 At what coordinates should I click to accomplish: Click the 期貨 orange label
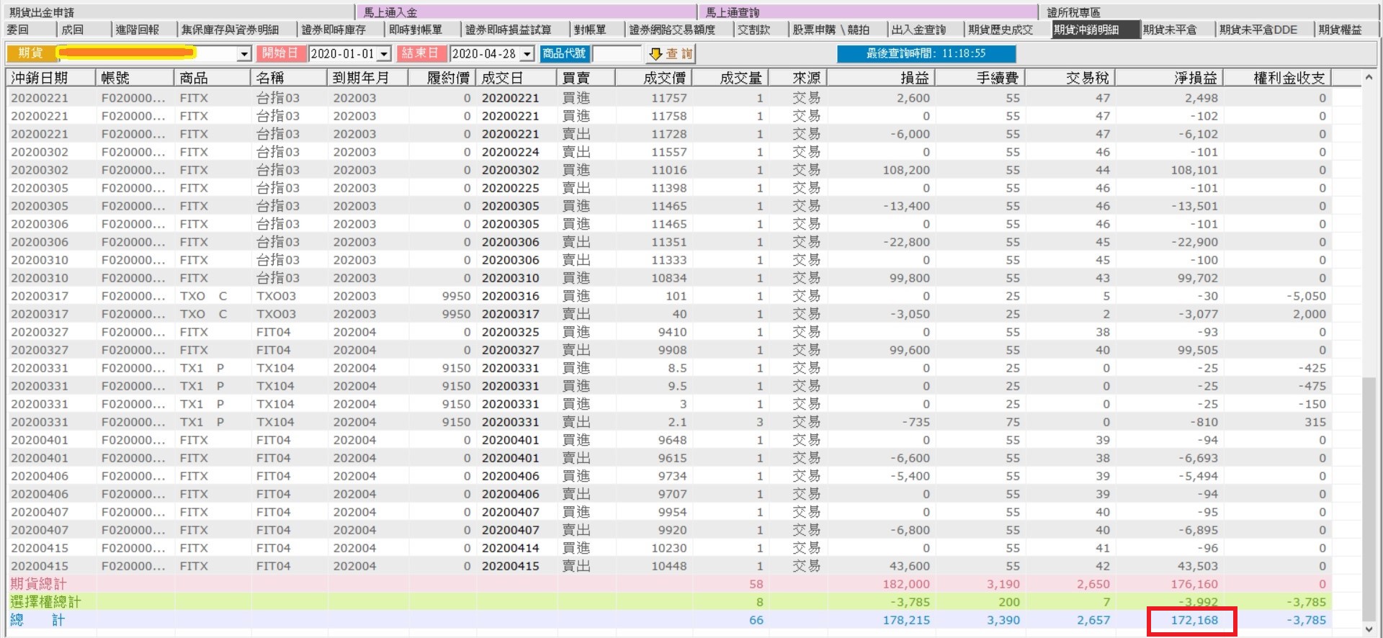pos(30,53)
